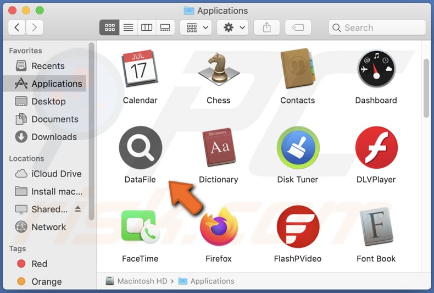Close the Finder window
This screenshot has height=293, width=434.
pyautogui.click(x=12, y=10)
